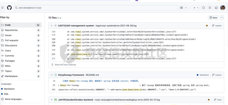This screenshot has width=228, height=105.
Task: Jump to line 139 EnhancerBySpringCGLIB getInfo match
Action: pyautogui.click(x=53, y=50)
